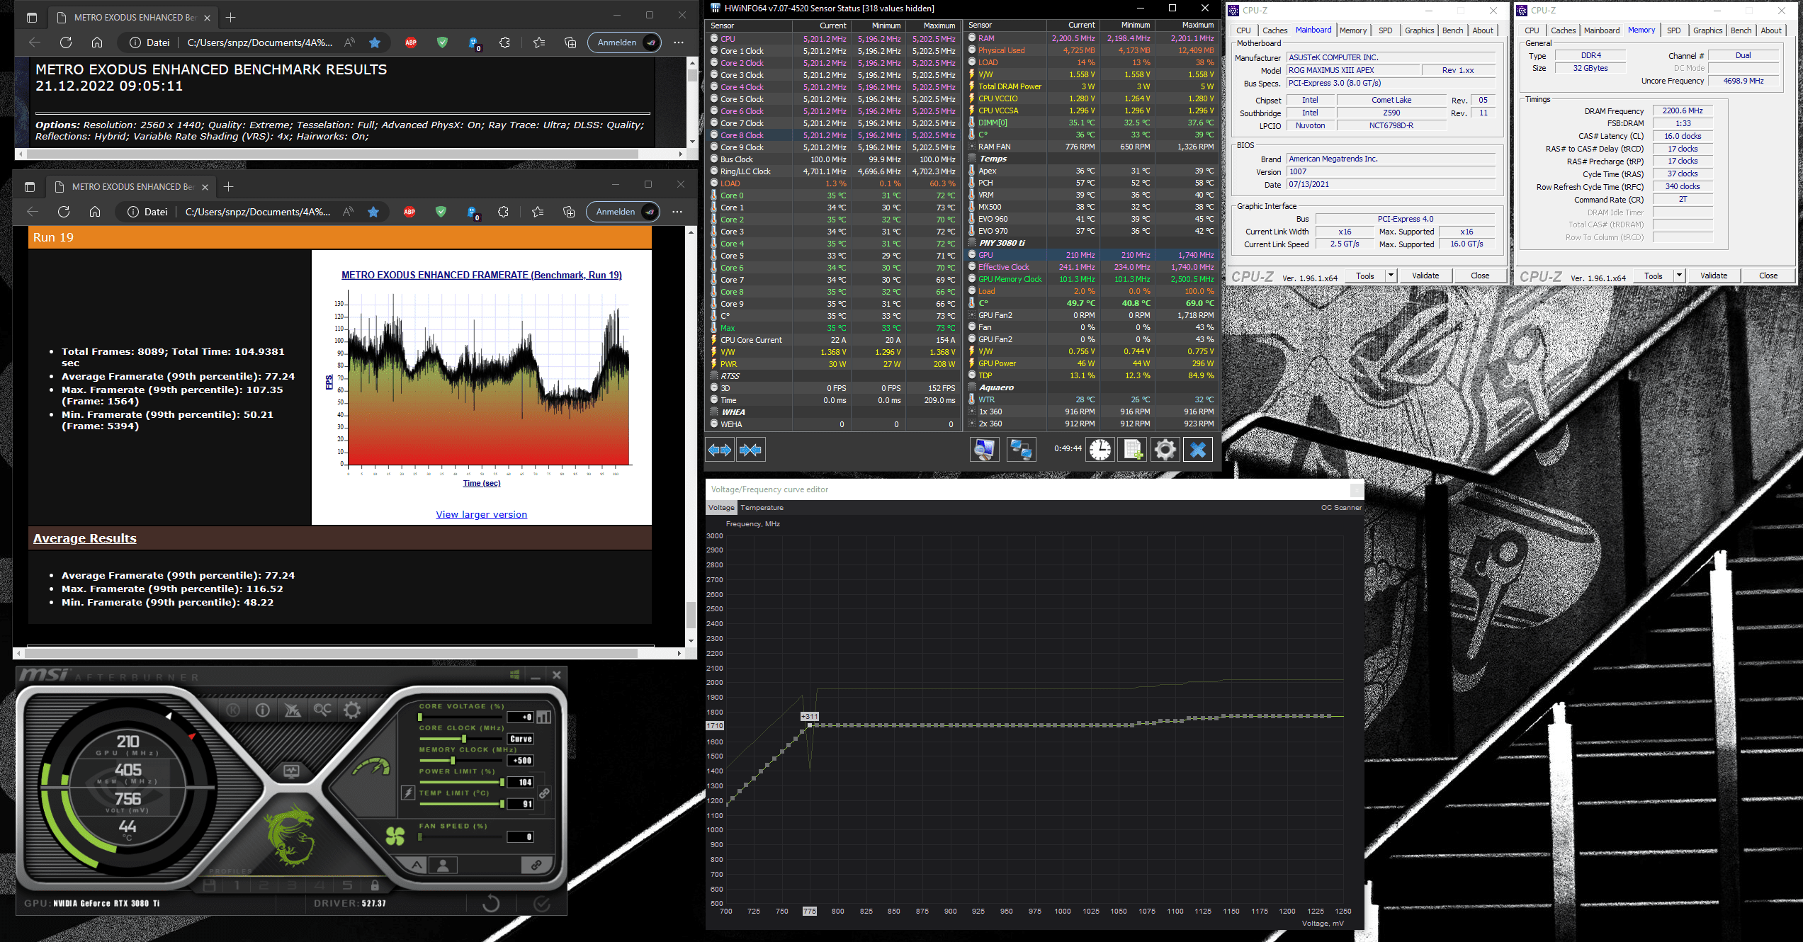Switch to Temperature tab in curve editor
Screen dimensions: 1803x942
coord(762,508)
